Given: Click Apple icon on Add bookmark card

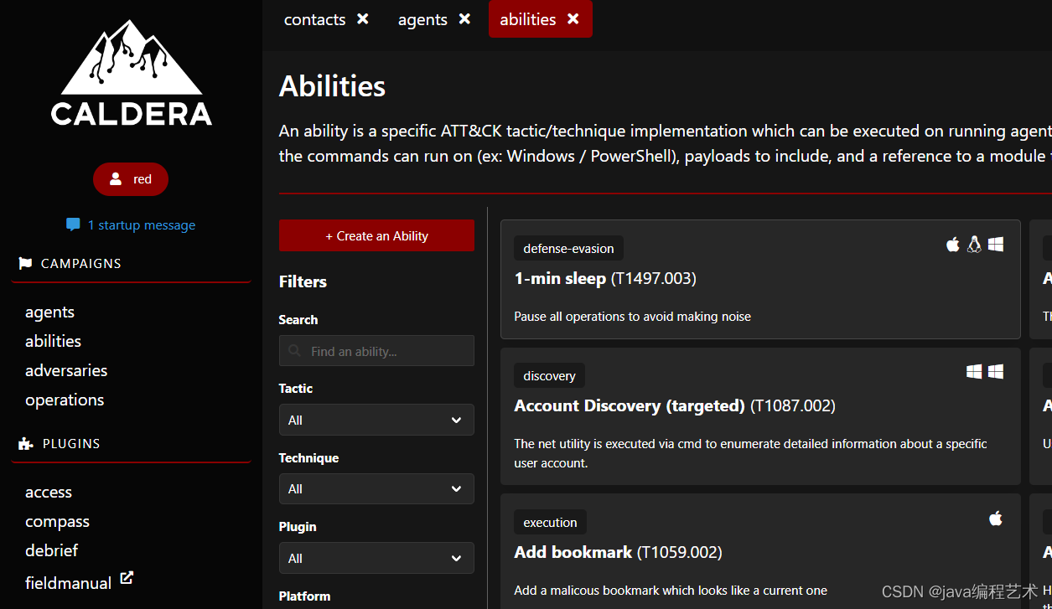Looking at the screenshot, I should [x=996, y=519].
